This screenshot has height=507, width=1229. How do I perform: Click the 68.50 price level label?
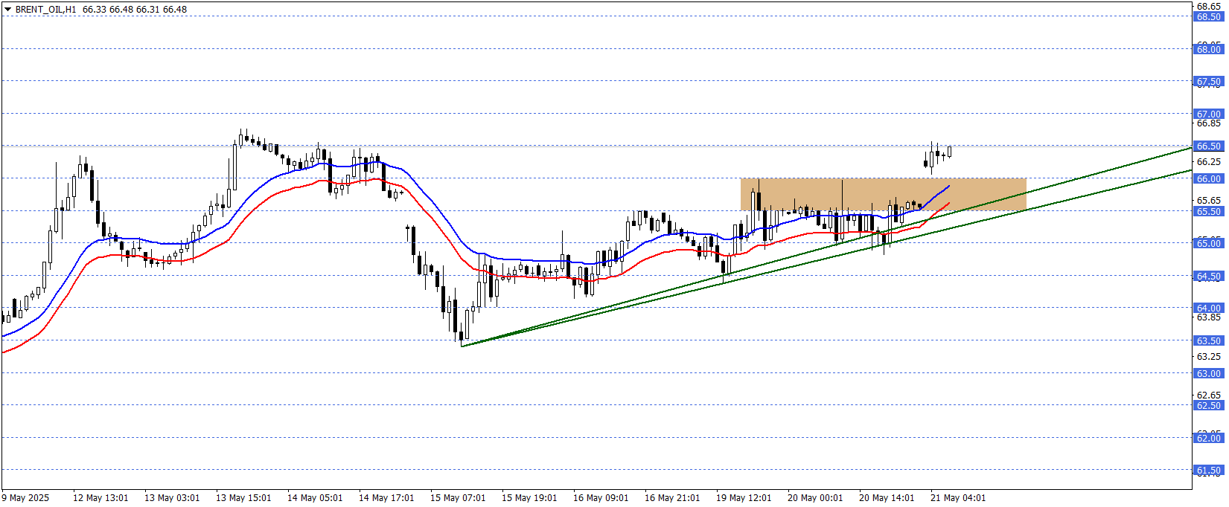tap(1208, 17)
